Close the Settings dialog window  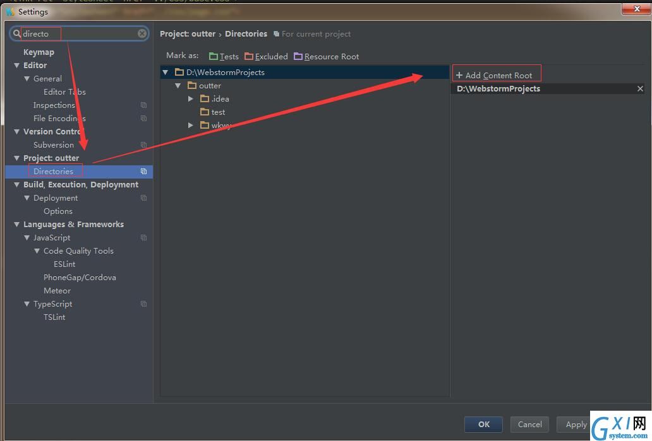tap(637, 8)
